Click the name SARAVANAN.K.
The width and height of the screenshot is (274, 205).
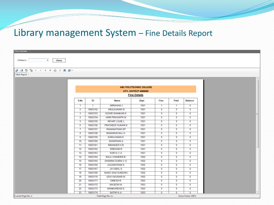(x=116, y=137)
